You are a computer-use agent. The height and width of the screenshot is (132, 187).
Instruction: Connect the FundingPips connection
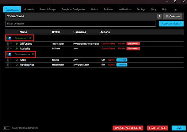[x=122, y=65]
